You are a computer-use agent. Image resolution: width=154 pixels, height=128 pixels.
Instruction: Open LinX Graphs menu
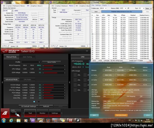pos(104,5)
